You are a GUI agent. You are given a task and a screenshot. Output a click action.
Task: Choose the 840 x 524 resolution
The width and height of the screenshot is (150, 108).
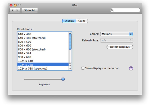(43, 53)
